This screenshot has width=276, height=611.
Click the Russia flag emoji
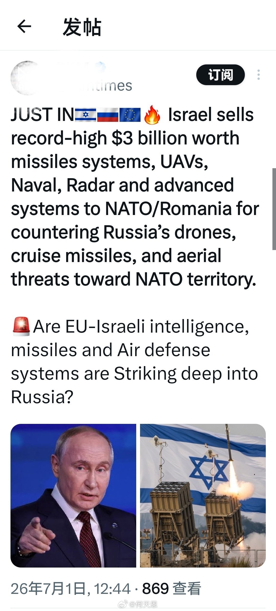(x=108, y=115)
